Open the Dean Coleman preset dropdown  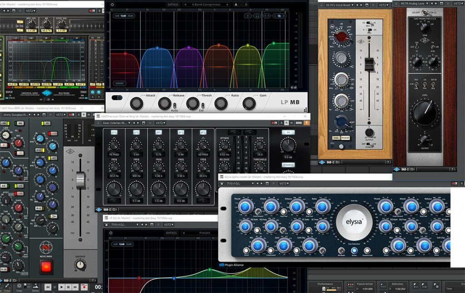[x=117, y=123]
